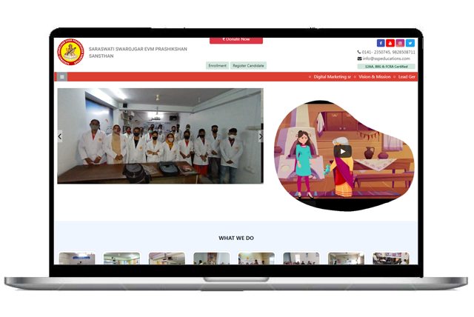This screenshot has width=474, height=317.
Task: Open the Facebook social icon
Action: (x=381, y=43)
